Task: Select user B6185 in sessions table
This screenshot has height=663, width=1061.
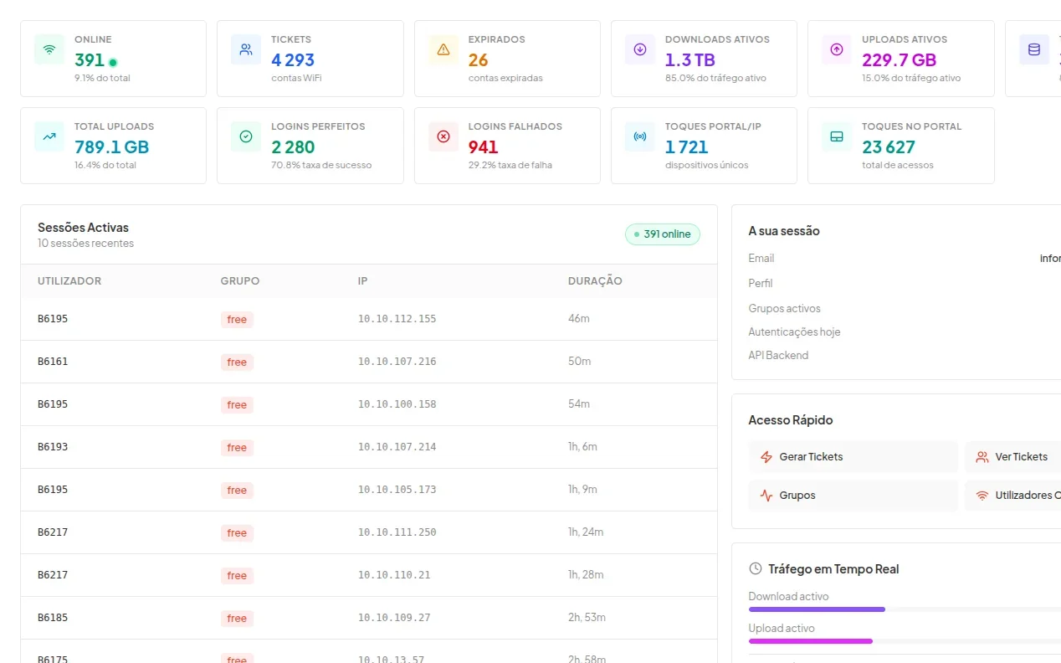Action: click(53, 618)
